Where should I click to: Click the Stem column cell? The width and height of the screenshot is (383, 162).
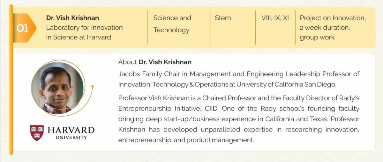click(223, 18)
